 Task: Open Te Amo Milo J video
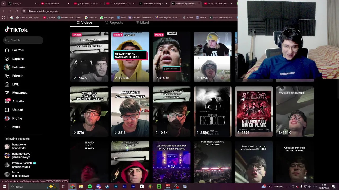click(89, 162)
